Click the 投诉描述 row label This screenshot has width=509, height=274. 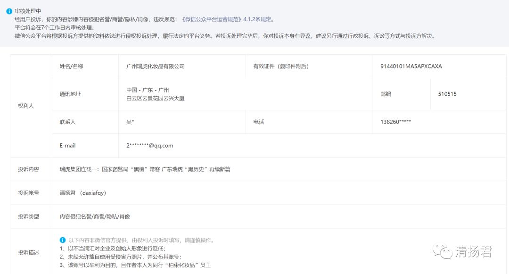click(x=29, y=253)
